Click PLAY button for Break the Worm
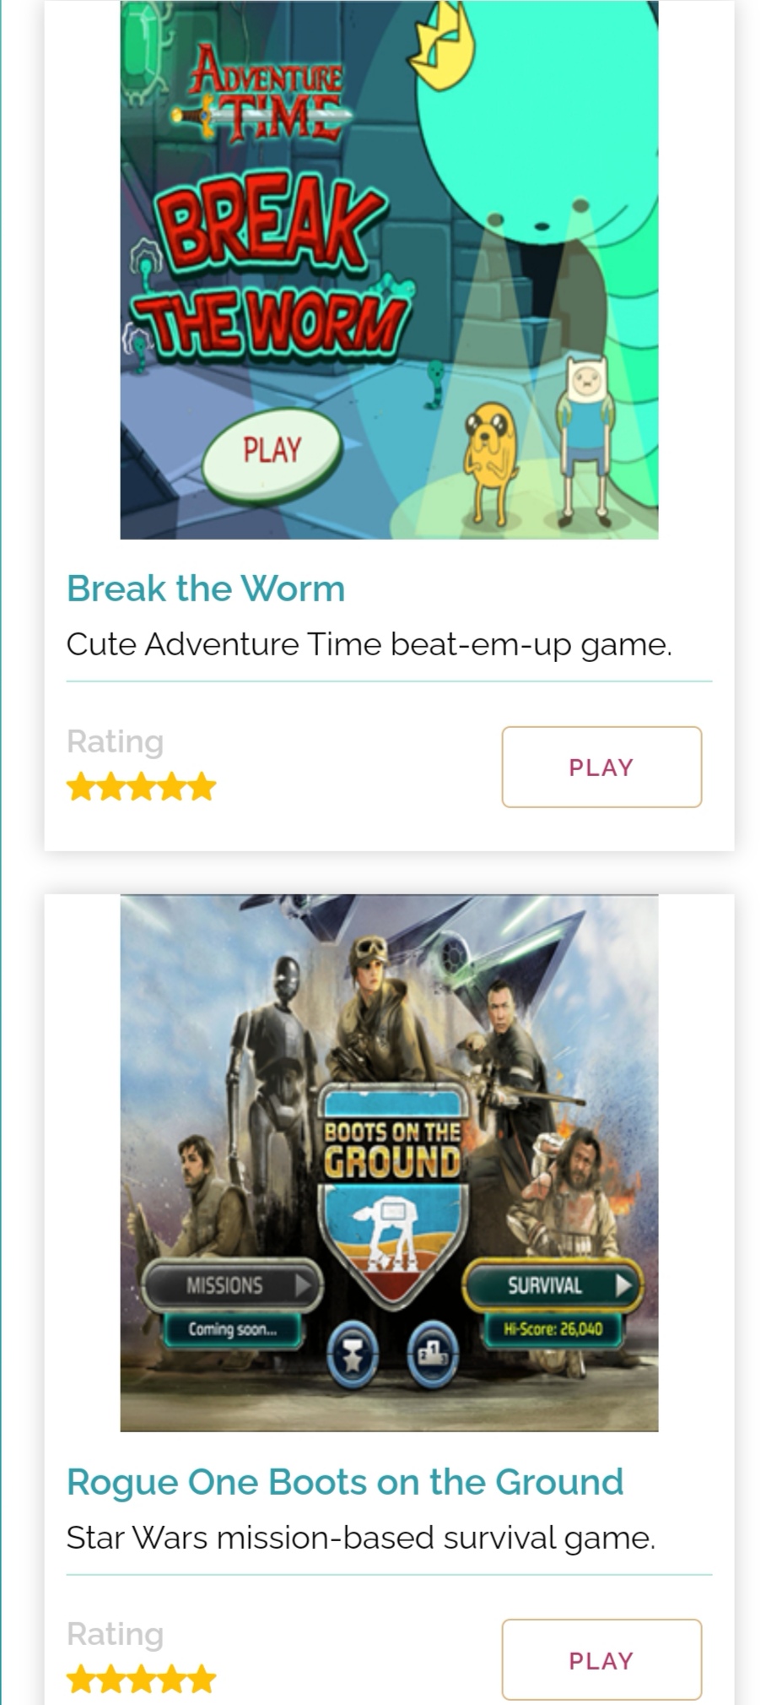The height and width of the screenshot is (1705, 766). pyautogui.click(x=601, y=767)
